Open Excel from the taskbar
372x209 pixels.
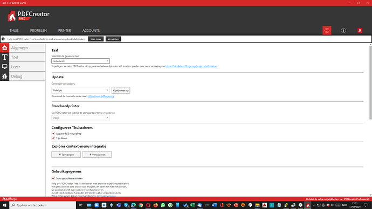coord(192,205)
